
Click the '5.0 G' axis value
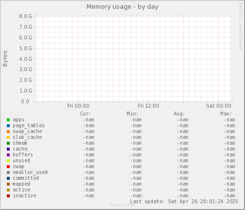tap(26, 48)
